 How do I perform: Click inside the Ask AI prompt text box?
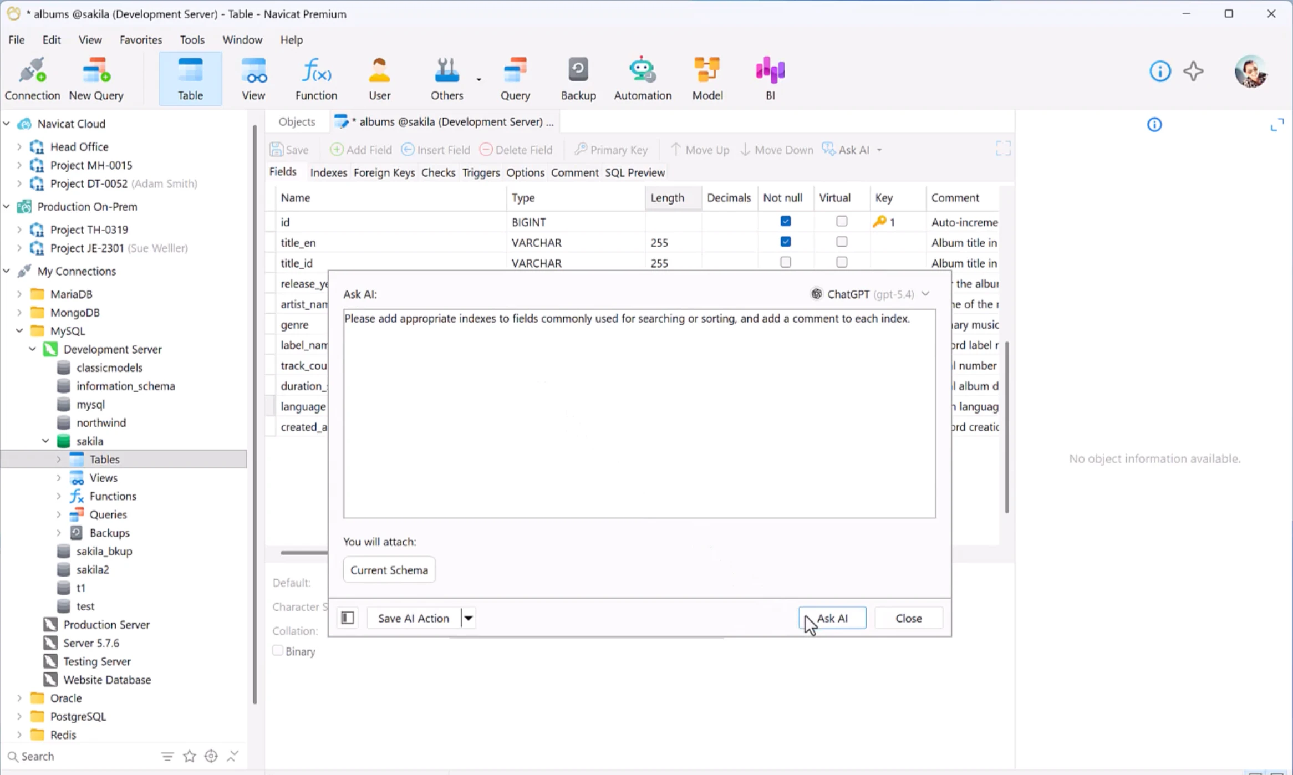pyautogui.click(x=639, y=414)
